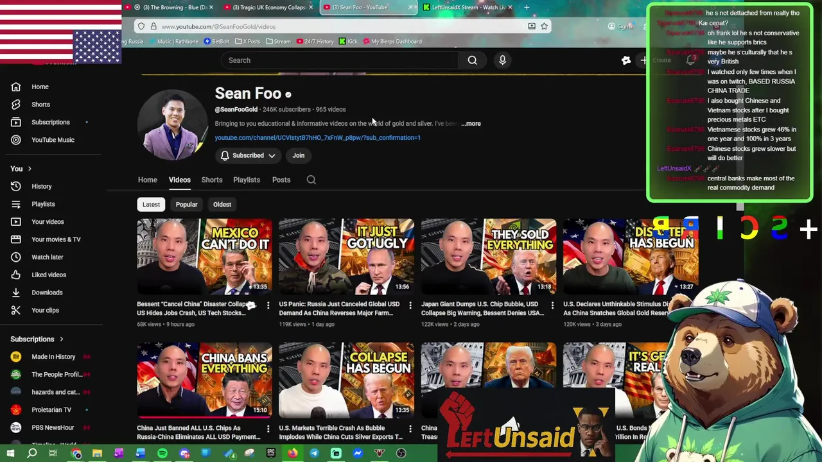Open the Subscribed notification dropdown
Image resolution: width=822 pixels, height=462 pixels.
click(x=248, y=155)
